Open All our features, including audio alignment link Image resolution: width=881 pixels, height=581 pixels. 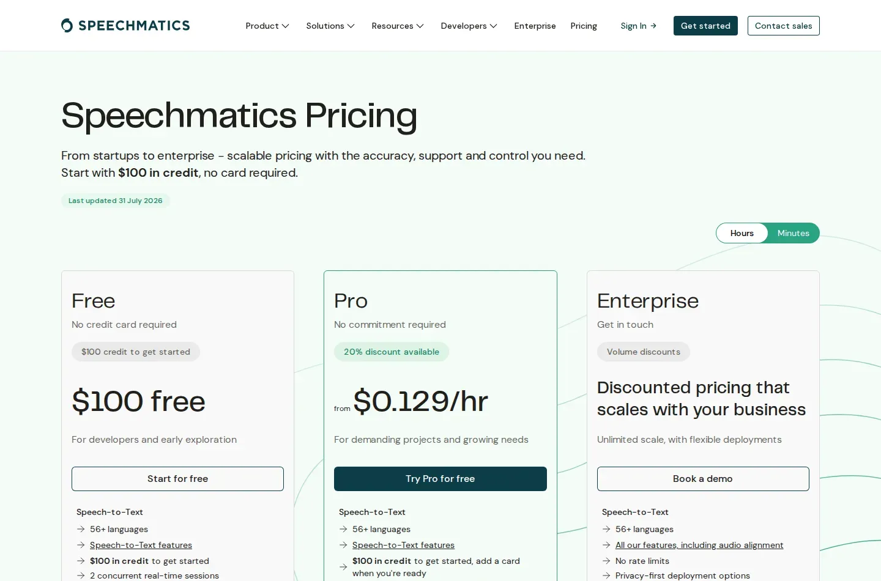coord(699,545)
